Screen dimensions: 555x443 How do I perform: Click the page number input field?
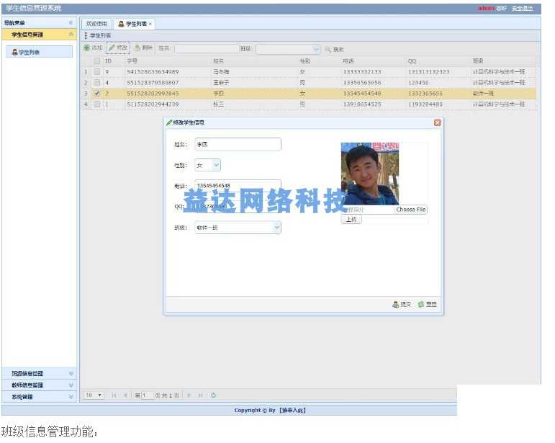click(x=147, y=395)
